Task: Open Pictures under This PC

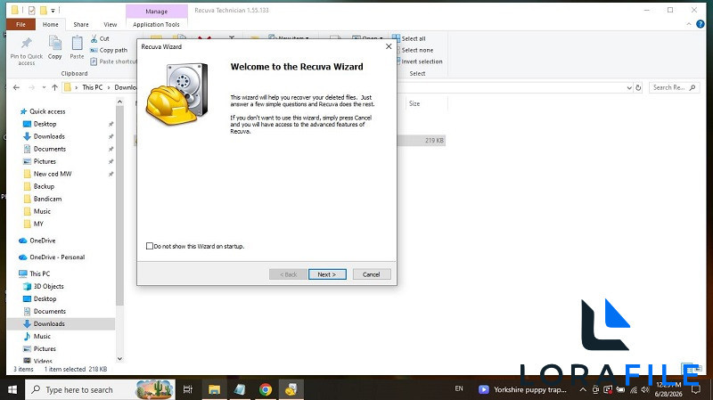Action: point(45,348)
